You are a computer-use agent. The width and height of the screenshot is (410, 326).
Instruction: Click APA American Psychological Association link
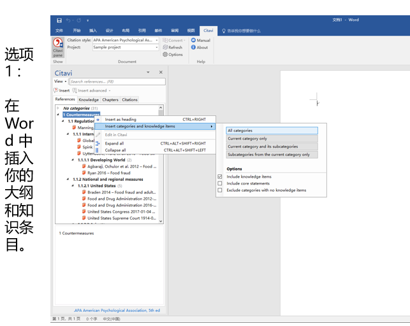[x=117, y=311]
